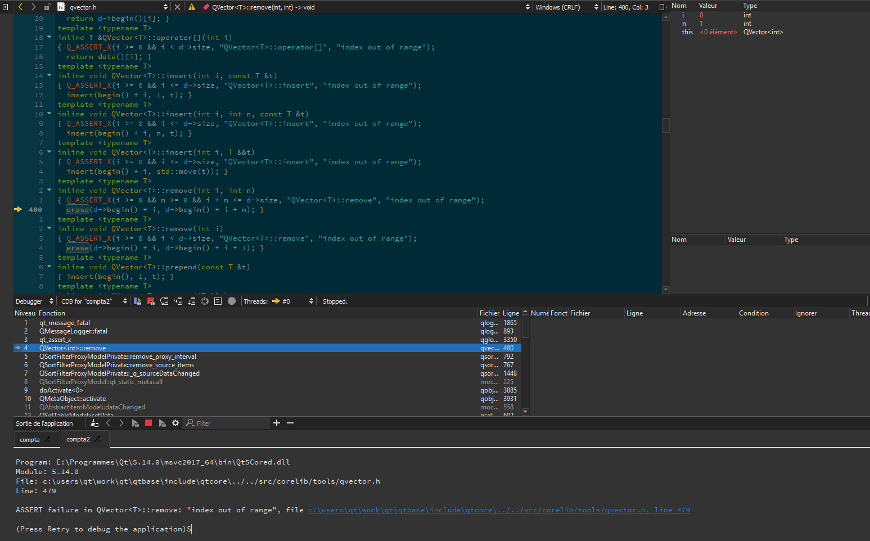The width and height of the screenshot is (870, 541).
Task: Stop the running application in output pane
Action: pyautogui.click(x=148, y=423)
